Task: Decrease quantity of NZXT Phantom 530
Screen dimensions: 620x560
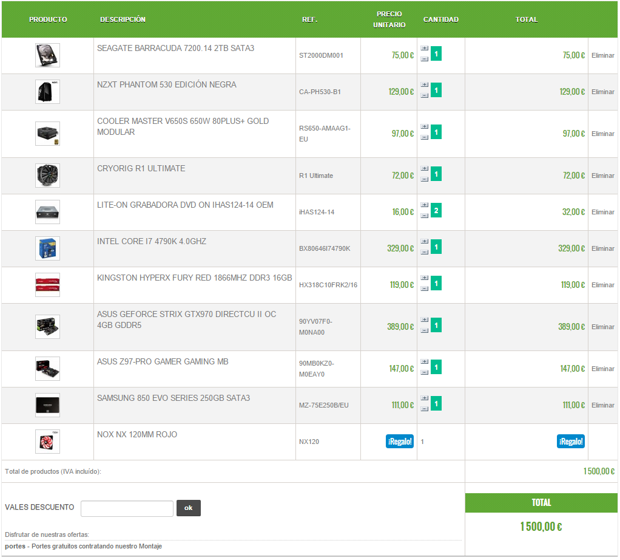Action: pyautogui.click(x=424, y=95)
